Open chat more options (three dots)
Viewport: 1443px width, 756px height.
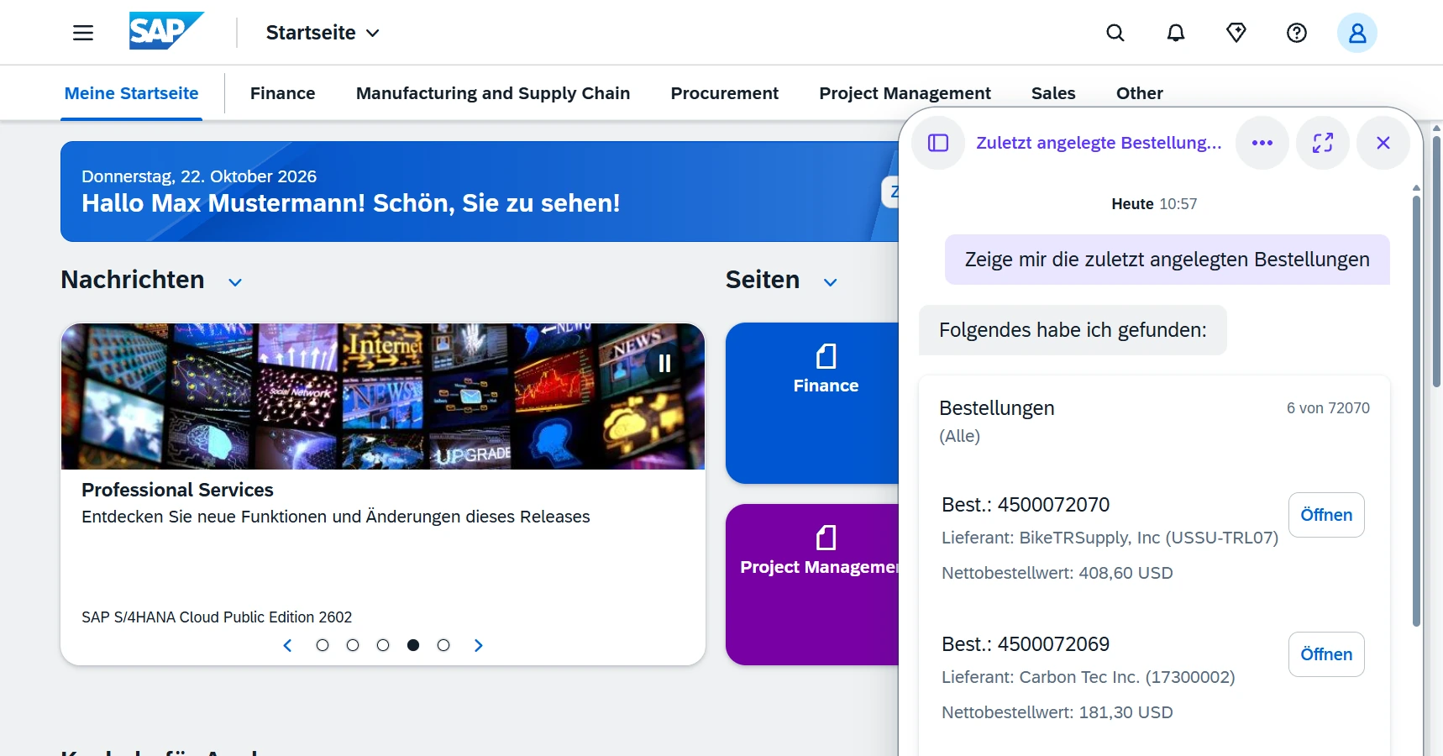click(1262, 143)
